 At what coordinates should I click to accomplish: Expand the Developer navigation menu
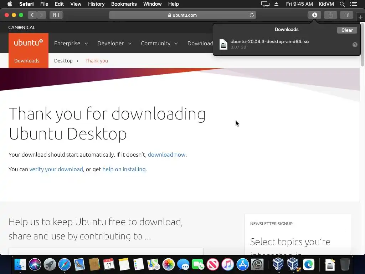pyautogui.click(x=114, y=43)
